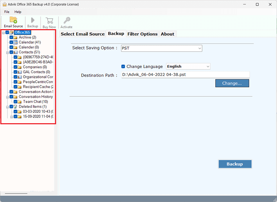Image resolution: width=277 pixels, height=202 pixels.
Task: Switch to the Backup tab
Action: 116,34
